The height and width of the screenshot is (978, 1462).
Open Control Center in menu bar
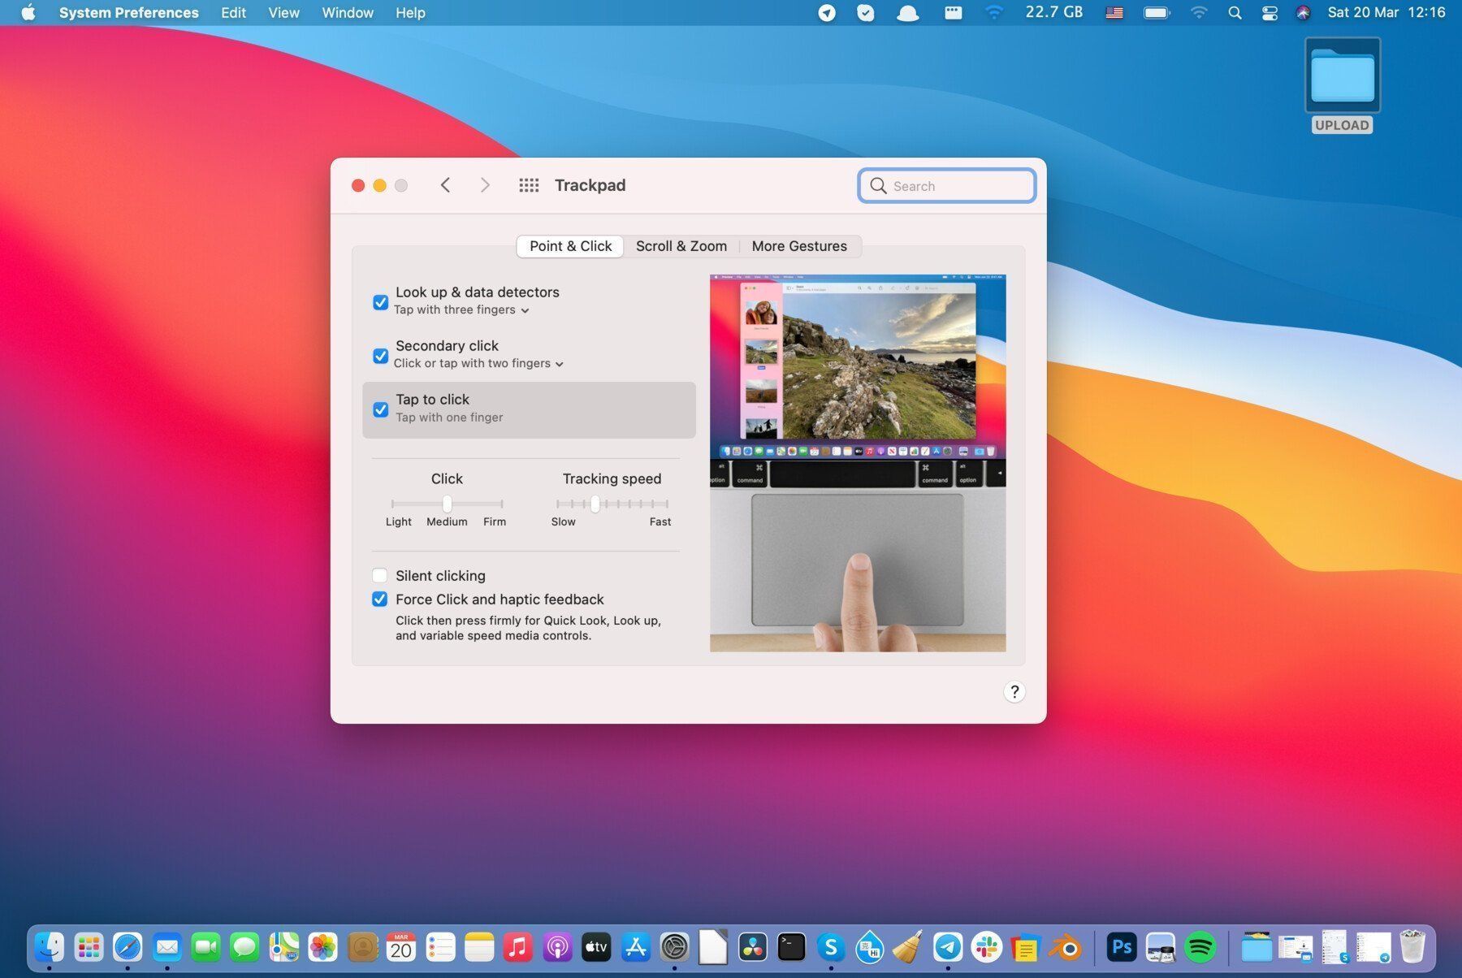pos(1269,13)
